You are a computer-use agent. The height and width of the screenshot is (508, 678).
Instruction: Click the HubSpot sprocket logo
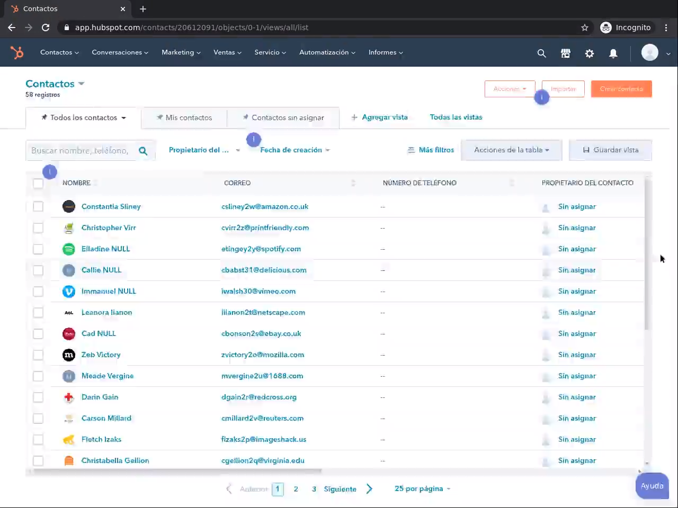[x=17, y=52]
